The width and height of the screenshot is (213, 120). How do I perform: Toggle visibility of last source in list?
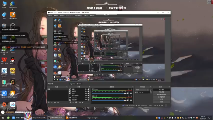pyautogui.click(x=85, y=100)
